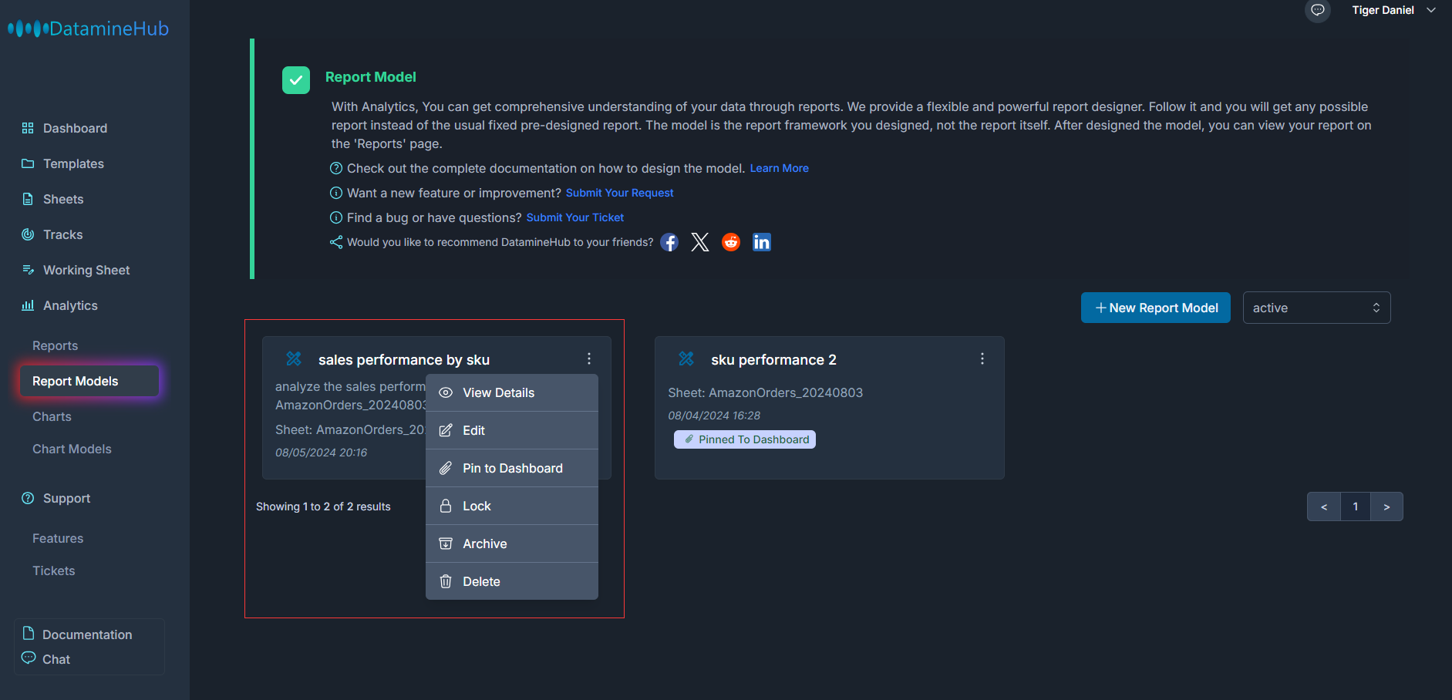The width and height of the screenshot is (1452, 700).
Task: Click the Chat speech bubble icon in the sidebar
Action: coord(29,658)
